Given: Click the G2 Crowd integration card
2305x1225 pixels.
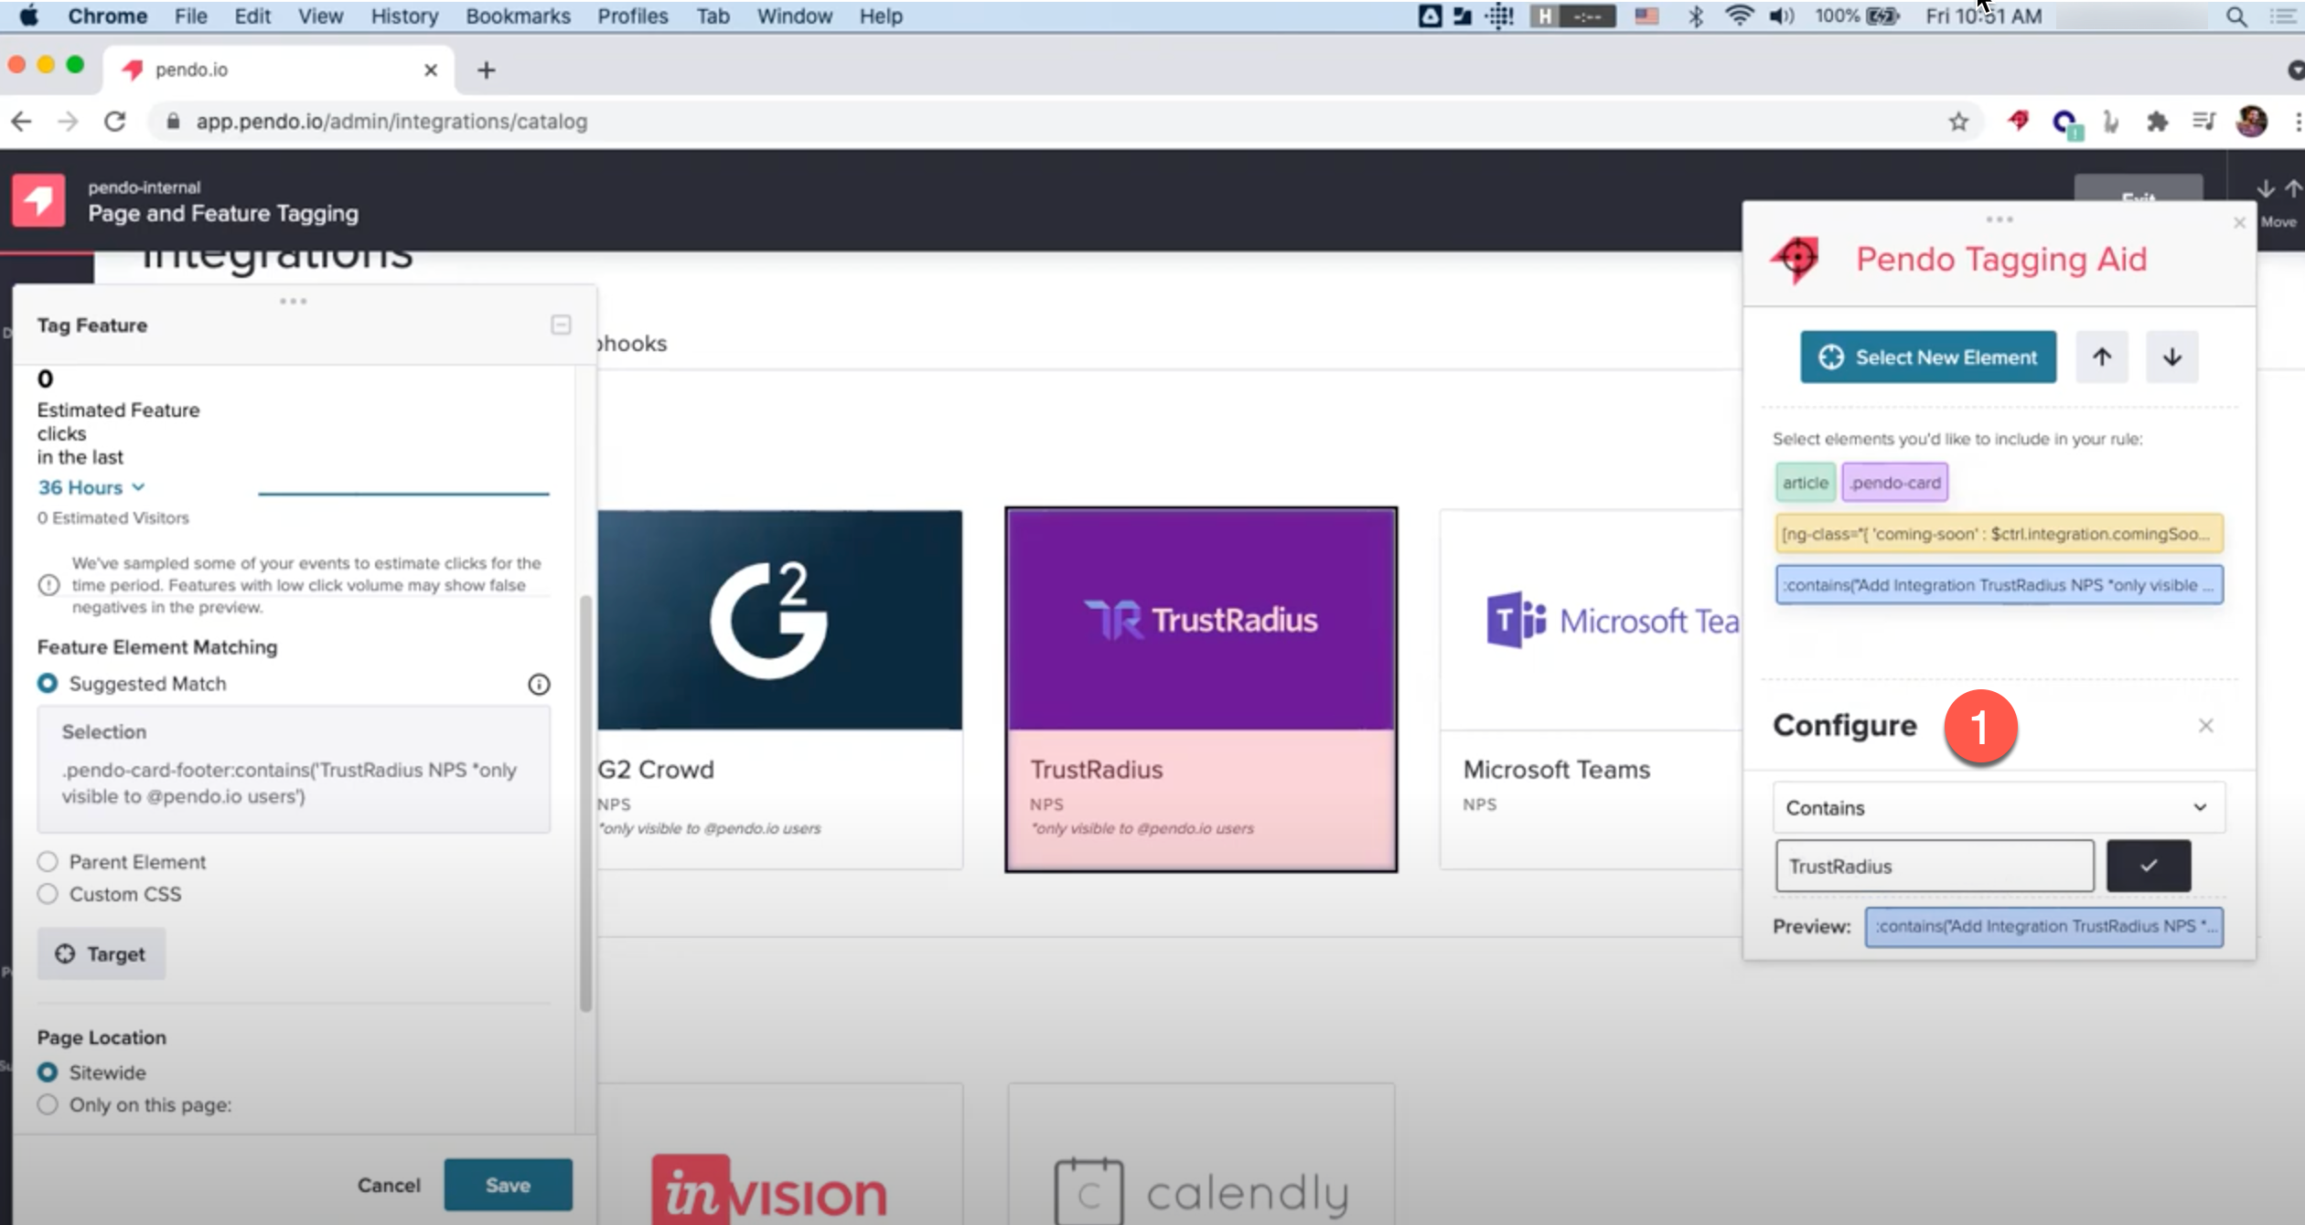Looking at the screenshot, I should click(779, 689).
